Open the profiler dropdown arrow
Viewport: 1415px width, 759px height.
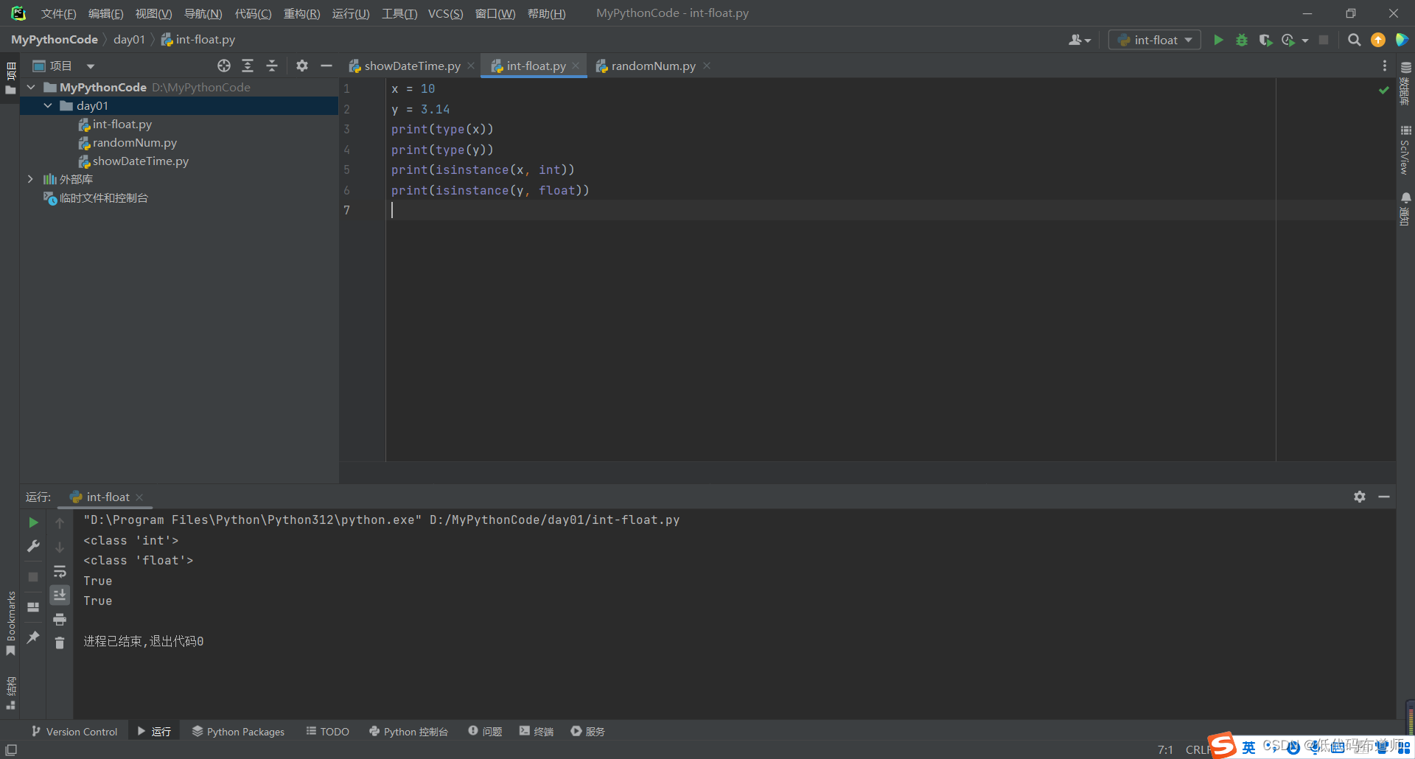[x=1305, y=41]
